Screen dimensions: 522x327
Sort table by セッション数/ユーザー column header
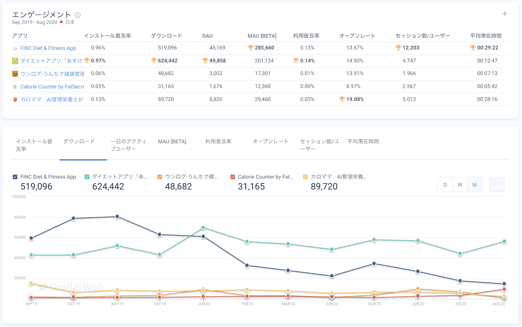(x=423, y=36)
